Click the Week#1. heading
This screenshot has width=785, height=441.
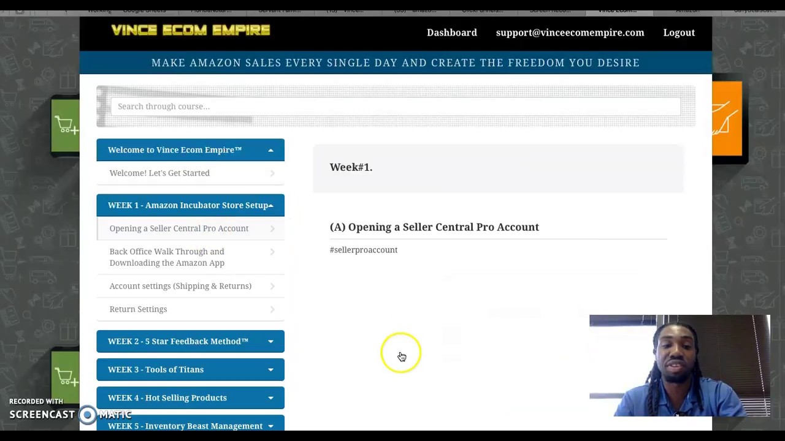(x=351, y=167)
